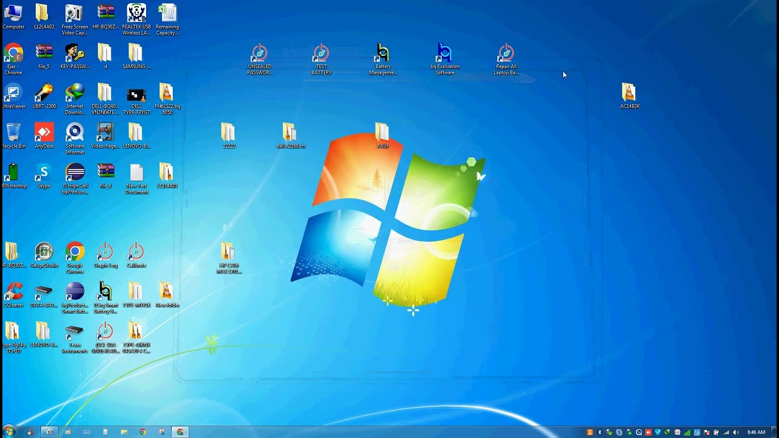Launch the UNSEALED PASSWOR shortcut
This screenshot has height=438, width=779.
(x=259, y=60)
